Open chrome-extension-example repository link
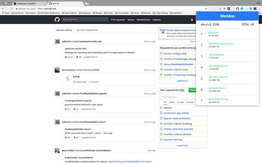Viewport: 262px width, 164px height. 178,129
